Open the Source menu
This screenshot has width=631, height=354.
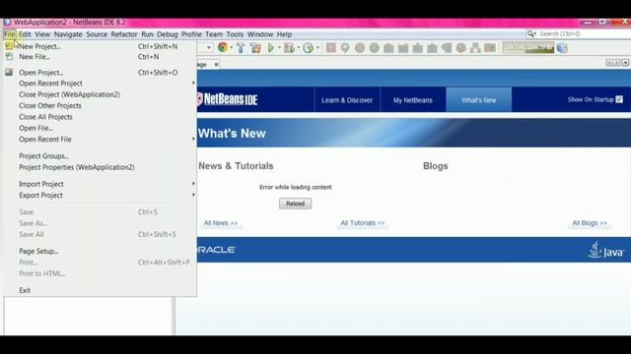97,34
